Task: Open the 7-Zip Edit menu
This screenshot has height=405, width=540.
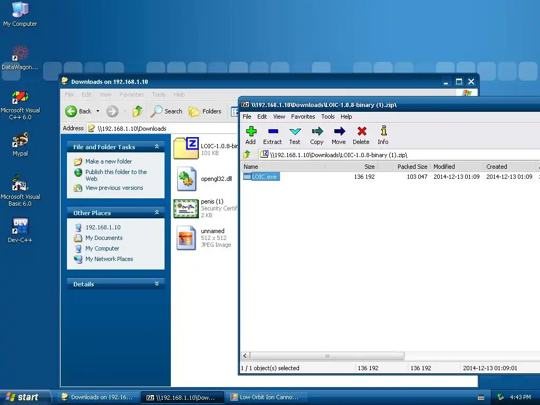Action: click(262, 117)
